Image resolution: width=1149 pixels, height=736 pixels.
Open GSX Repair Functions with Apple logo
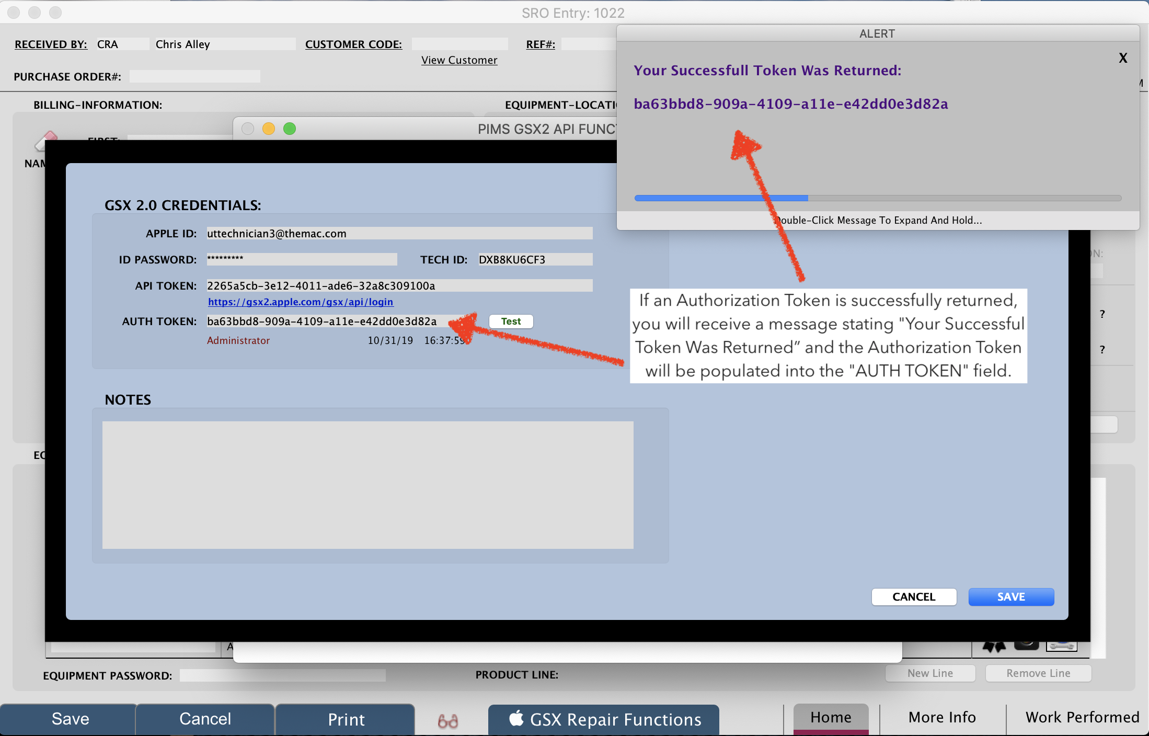(x=604, y=719)
